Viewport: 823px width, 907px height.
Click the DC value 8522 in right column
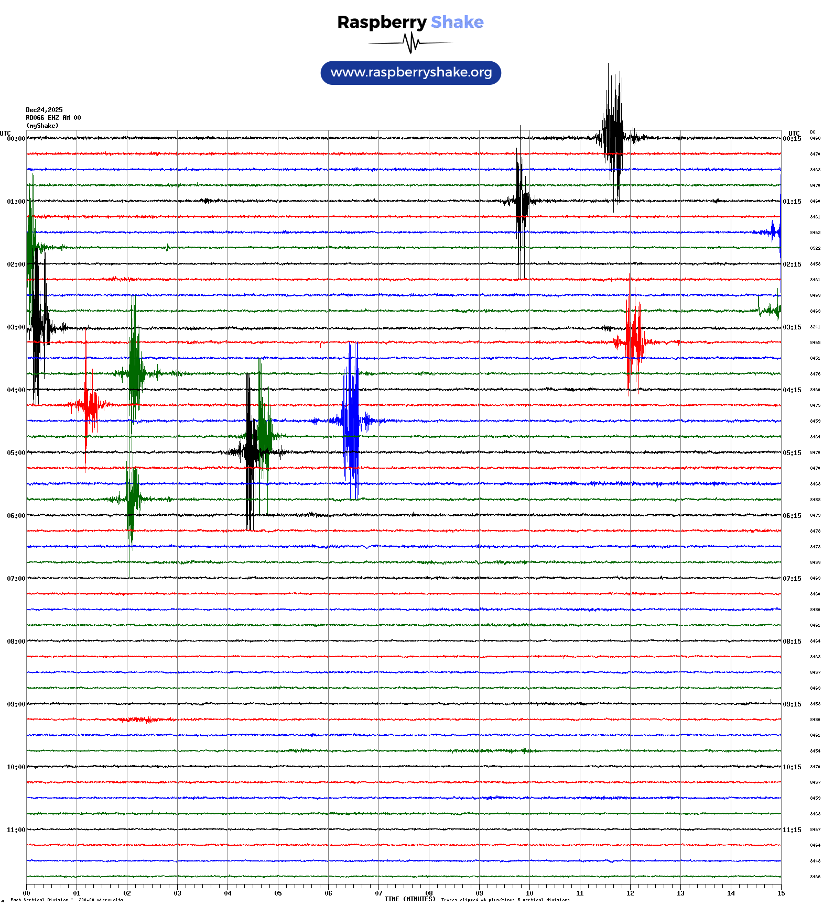pyautogui.click(x=815, y=248)
